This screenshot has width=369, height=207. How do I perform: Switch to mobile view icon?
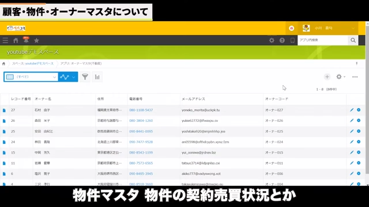click(x=292, y=40)
